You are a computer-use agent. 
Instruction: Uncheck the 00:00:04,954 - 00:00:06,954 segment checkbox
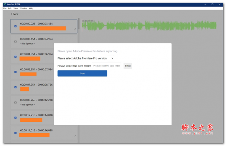[15, 56]
